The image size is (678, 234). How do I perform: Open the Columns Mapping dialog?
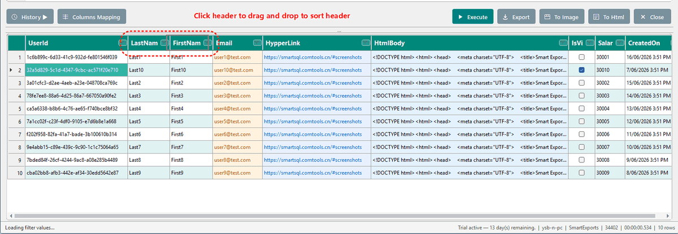92,17
